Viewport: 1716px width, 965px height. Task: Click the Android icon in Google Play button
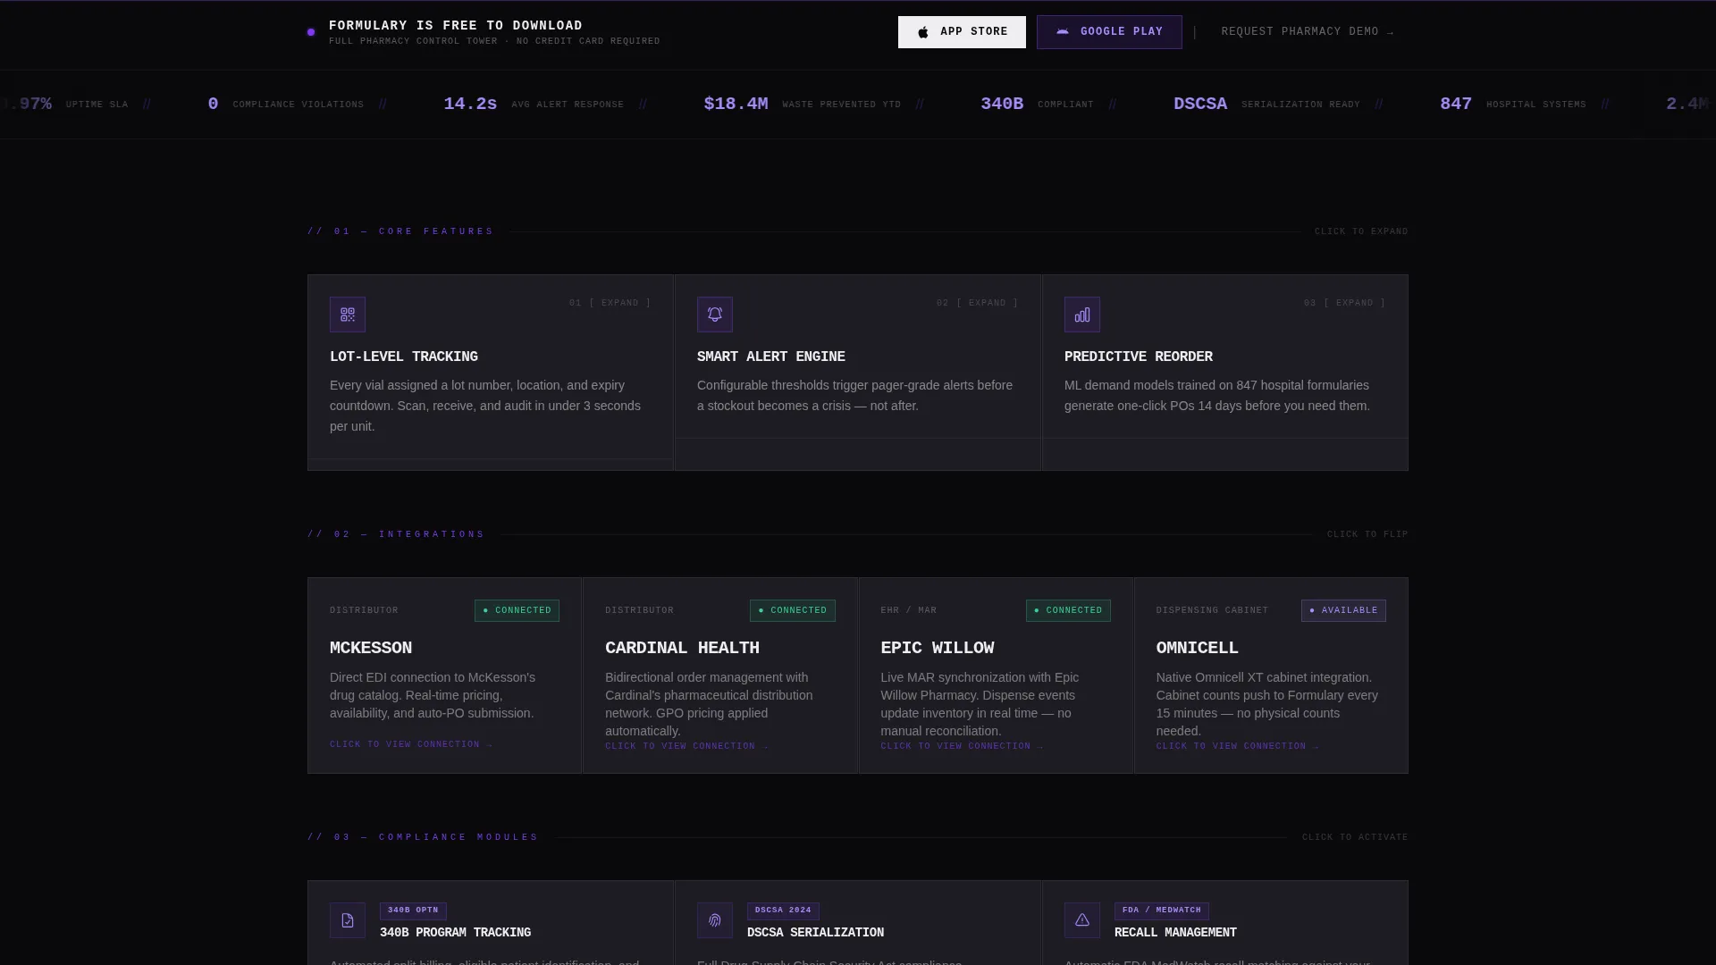(1063, 32)
